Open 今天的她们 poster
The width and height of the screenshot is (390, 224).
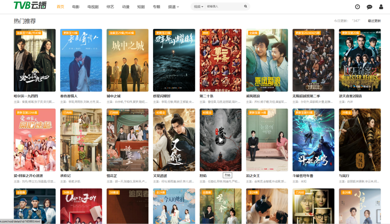174,206
